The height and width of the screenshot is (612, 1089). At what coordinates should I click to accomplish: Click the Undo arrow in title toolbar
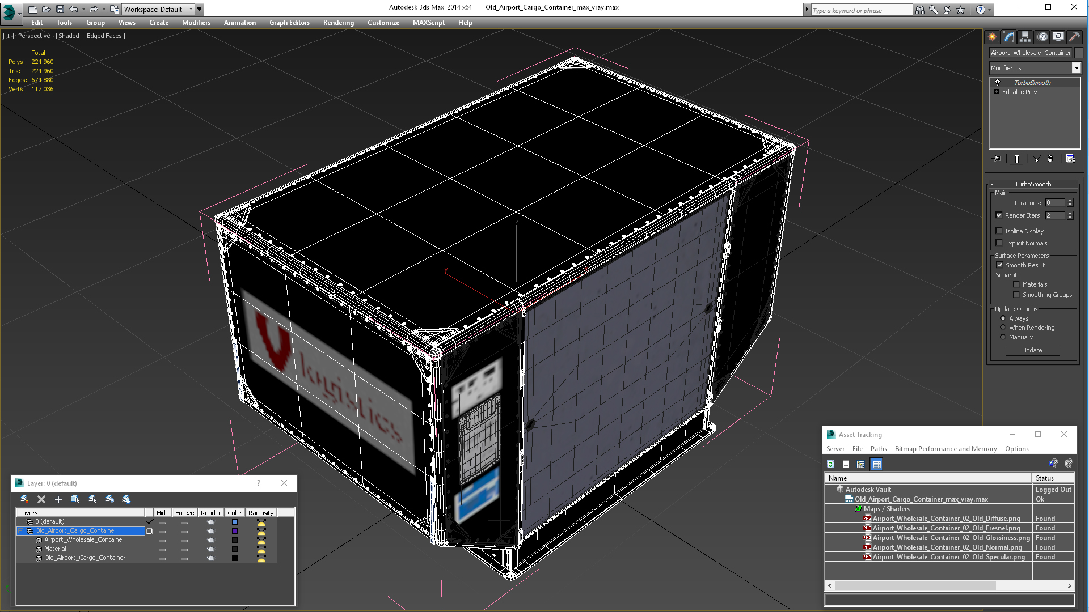pyautogui.click(x=74, y=9)
